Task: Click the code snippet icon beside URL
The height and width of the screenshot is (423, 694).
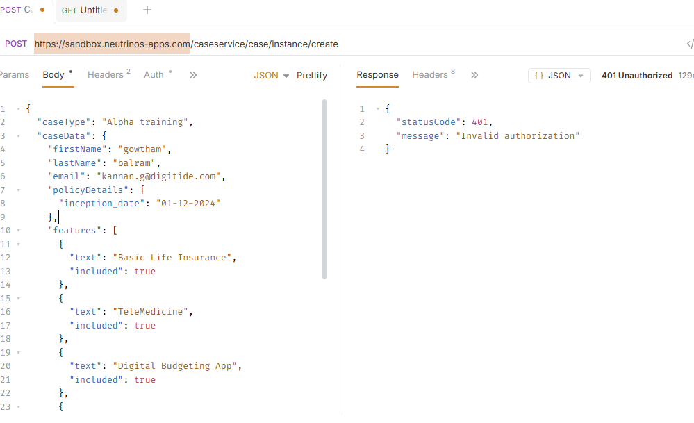Action: (x=689, y=44)
